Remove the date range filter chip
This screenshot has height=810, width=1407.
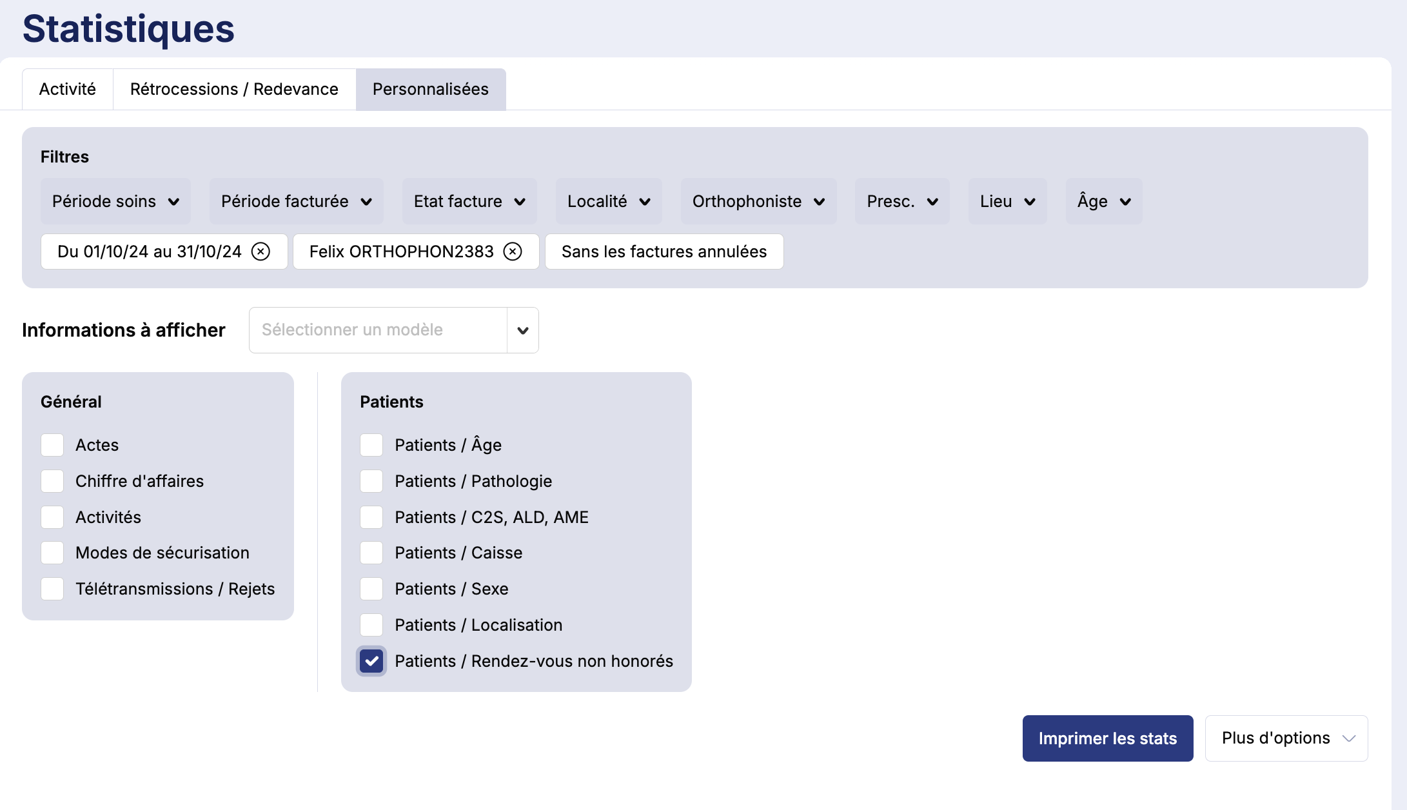(x=261, y=252)
